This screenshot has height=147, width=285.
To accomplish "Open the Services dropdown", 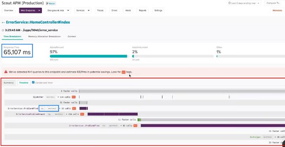I will click(83, 11).
